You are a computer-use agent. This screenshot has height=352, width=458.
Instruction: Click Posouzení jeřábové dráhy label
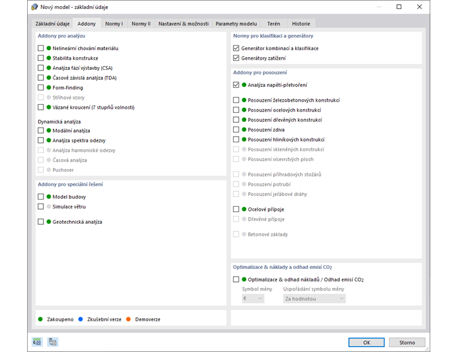277,194
